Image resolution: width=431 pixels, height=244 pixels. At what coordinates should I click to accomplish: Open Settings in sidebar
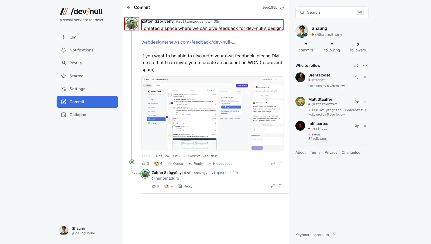87,89
